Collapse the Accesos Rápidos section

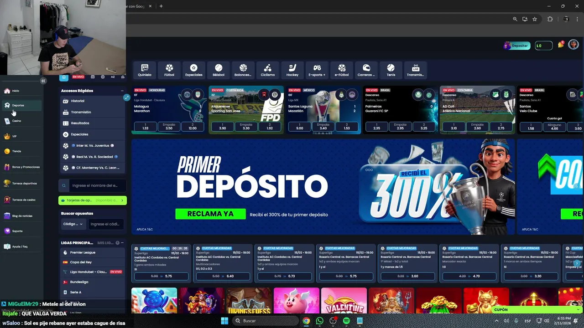click(x=122, y=91)
